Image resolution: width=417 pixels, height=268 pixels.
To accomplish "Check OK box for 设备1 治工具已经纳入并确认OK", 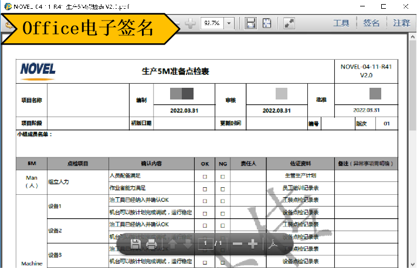I will 205,201.
